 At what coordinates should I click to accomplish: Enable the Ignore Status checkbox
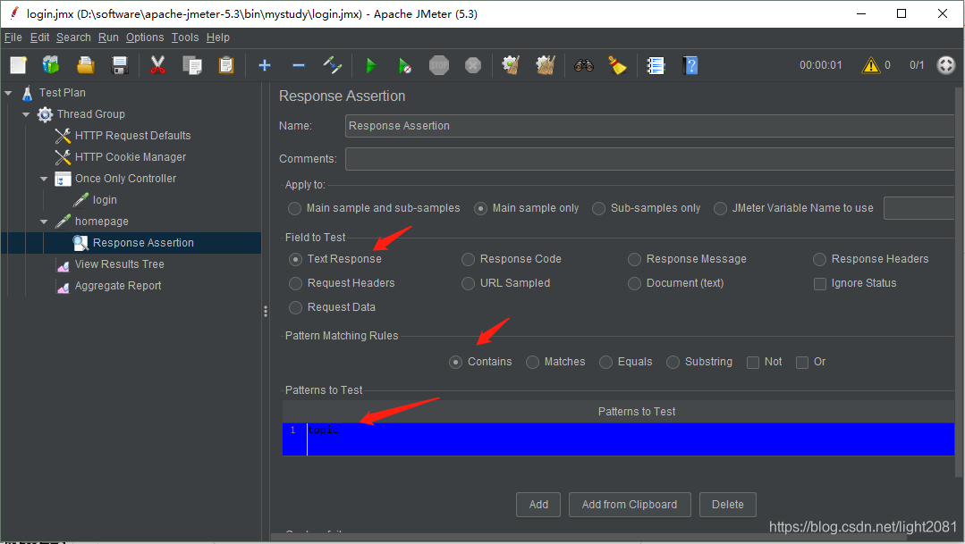(820, 284)
